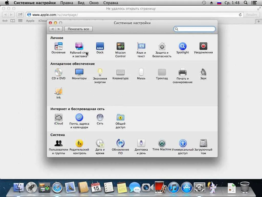Open the Системные настройки menu
Image resolution: width=262 pixels, height=197 pixels.
point(35,3)
